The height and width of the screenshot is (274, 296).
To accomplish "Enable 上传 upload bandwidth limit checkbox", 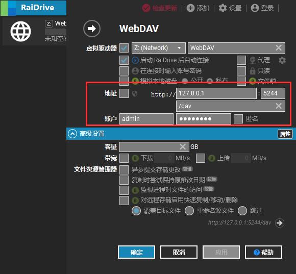I will tap(201, 158).
